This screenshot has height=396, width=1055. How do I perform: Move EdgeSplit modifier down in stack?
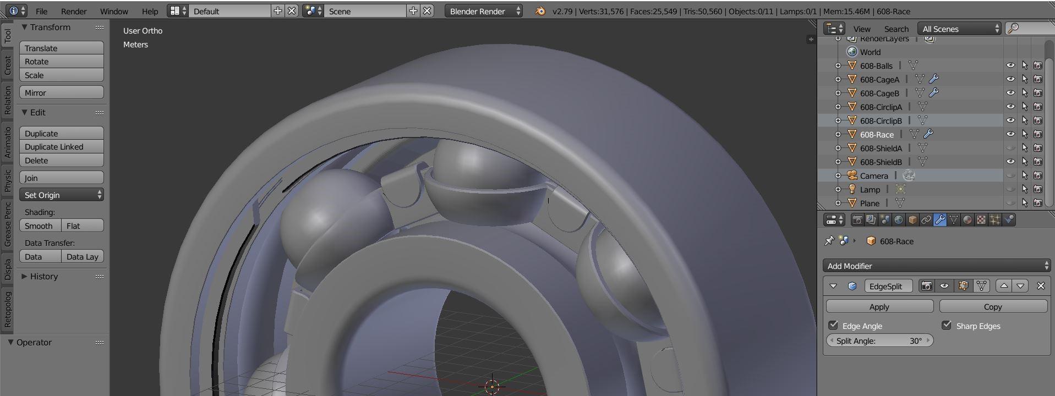[x=1020, y=286]
